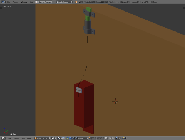Open the Info editor type selector
Viewport: 185px width, 140px height.
[x=3, y=2]
